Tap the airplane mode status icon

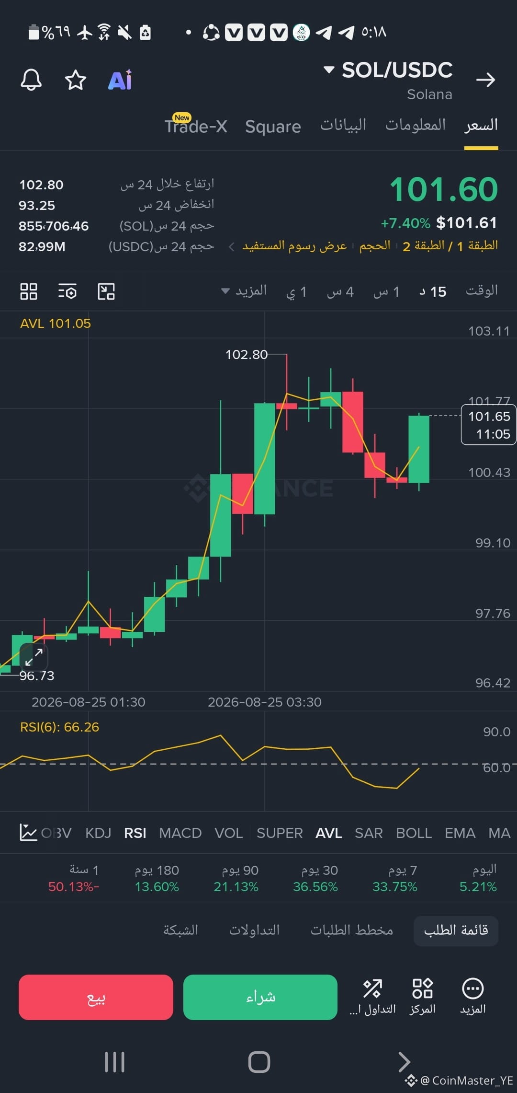(x=85, y=32)
